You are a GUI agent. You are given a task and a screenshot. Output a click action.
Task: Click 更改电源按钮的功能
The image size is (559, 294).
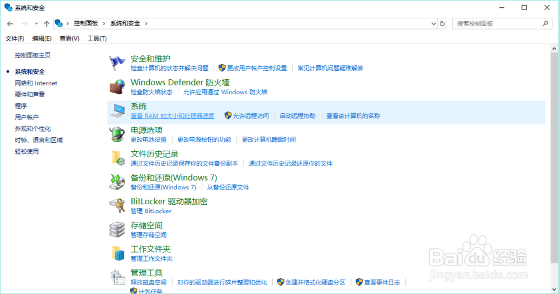(x=204, y=139)
